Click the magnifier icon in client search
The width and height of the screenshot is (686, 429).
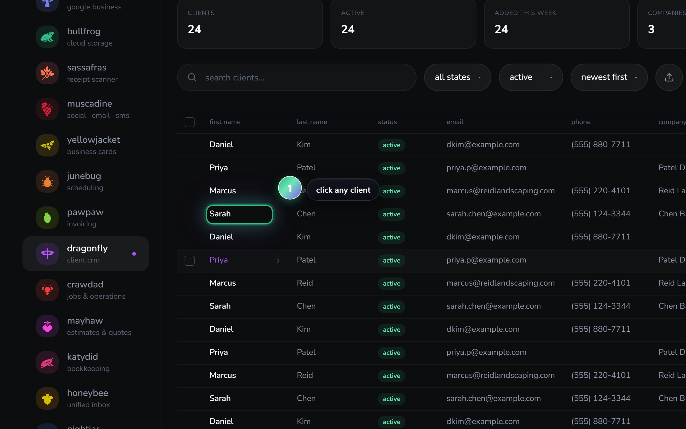click(x=192, y=77)
